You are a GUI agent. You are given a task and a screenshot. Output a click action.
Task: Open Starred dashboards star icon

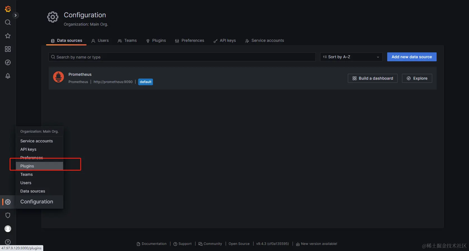point(8,36)
